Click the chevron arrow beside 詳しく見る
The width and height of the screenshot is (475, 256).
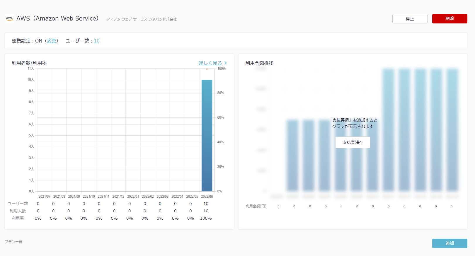tap(226, 63)
